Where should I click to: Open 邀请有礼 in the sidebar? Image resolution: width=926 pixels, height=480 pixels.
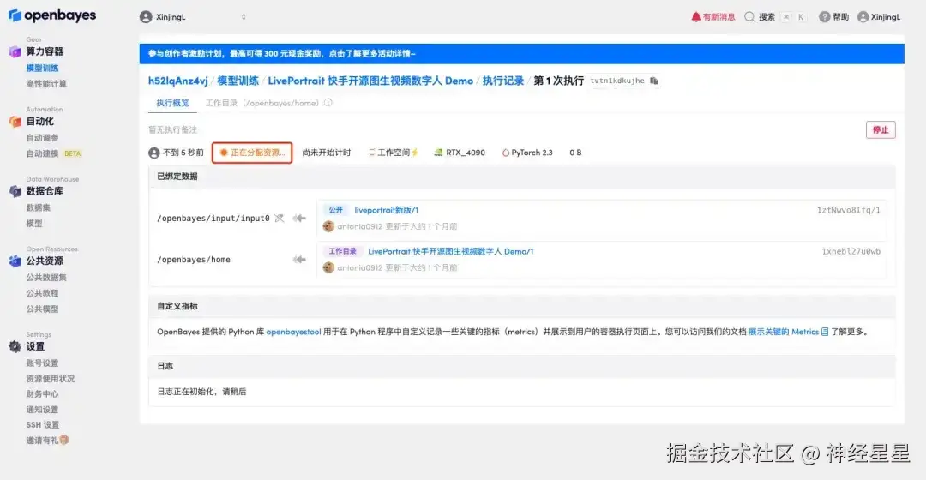coord(47,440)
